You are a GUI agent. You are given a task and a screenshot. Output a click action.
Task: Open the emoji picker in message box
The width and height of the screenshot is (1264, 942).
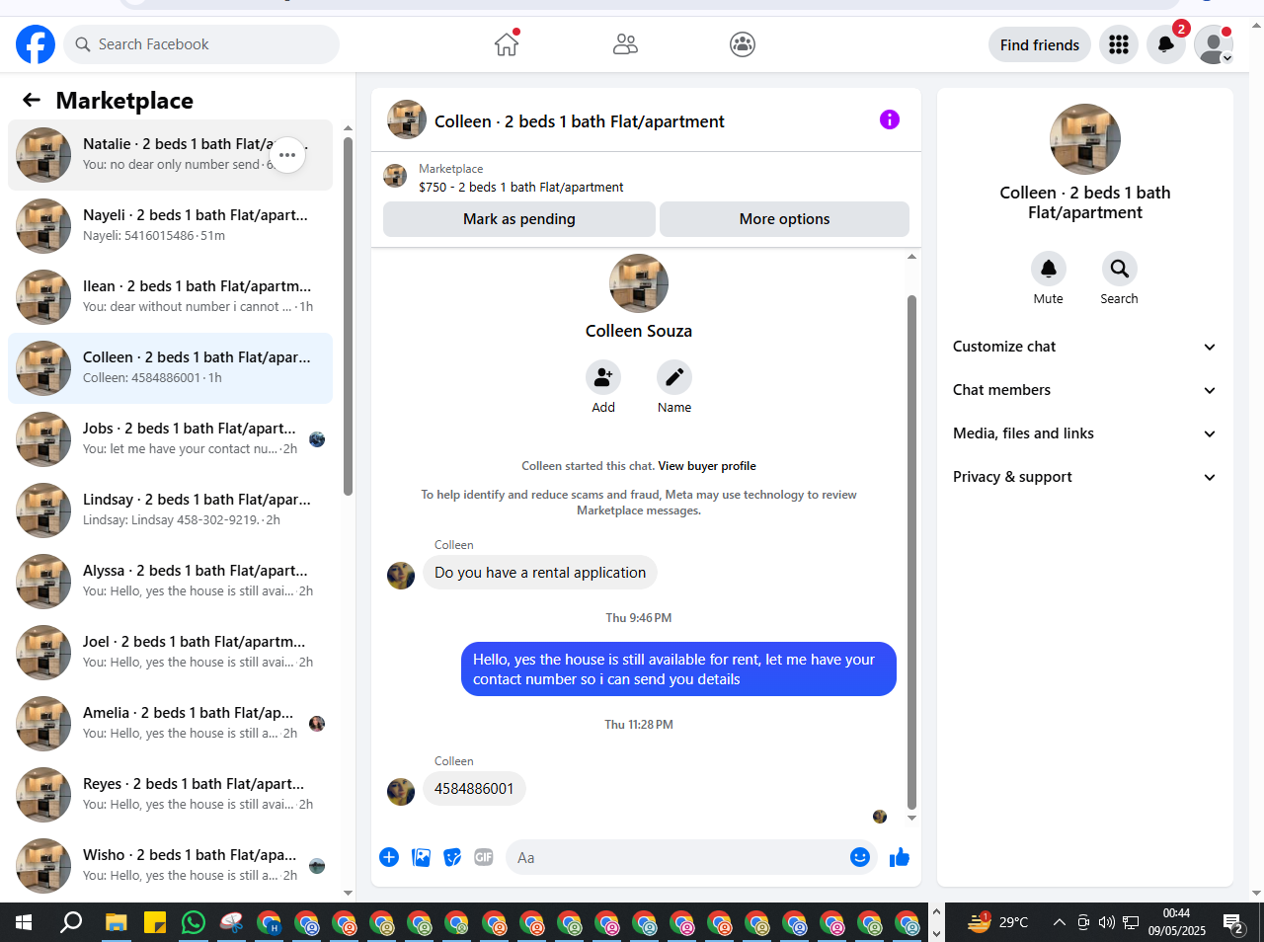point(860,857)
